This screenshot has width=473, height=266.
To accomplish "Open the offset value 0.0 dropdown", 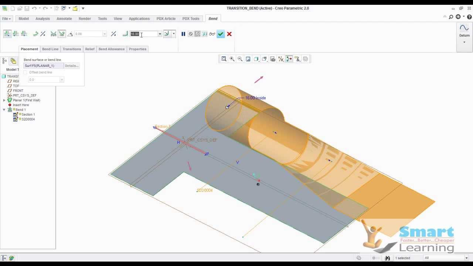I will coord(62,80).
